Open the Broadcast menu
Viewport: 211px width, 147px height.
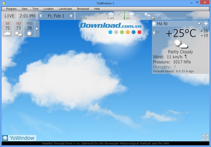coord(83,9)
